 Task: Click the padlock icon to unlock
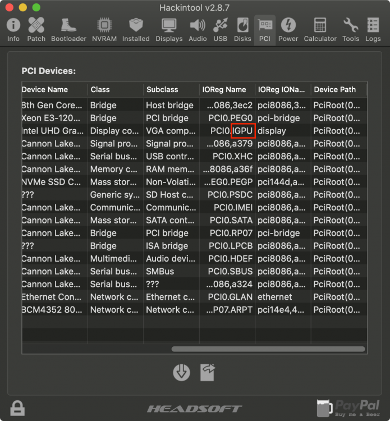(x=17, y=408)
